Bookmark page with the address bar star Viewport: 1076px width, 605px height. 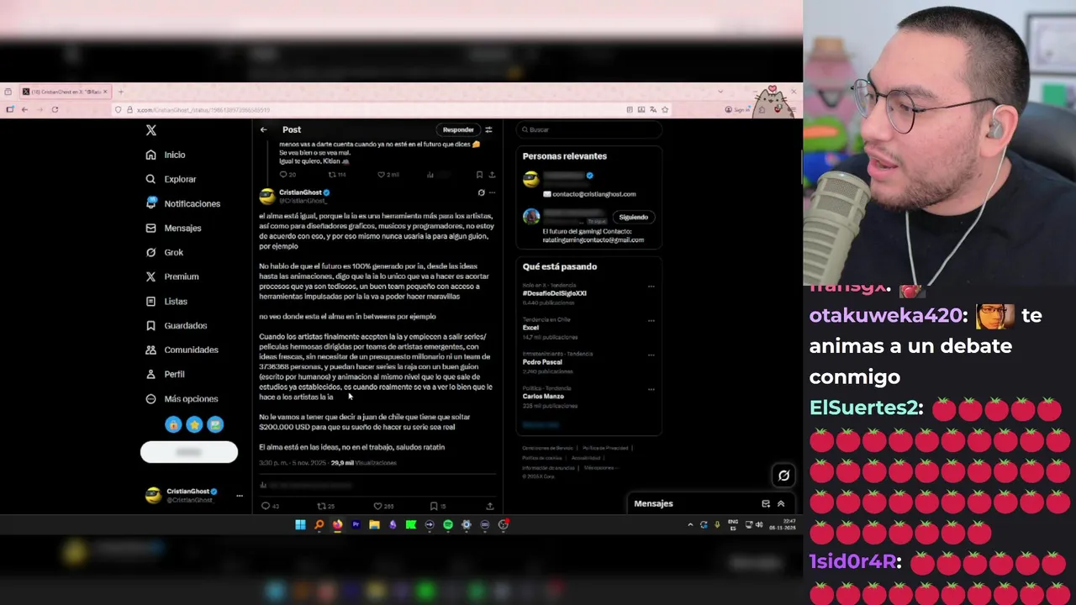click(665, 109)
